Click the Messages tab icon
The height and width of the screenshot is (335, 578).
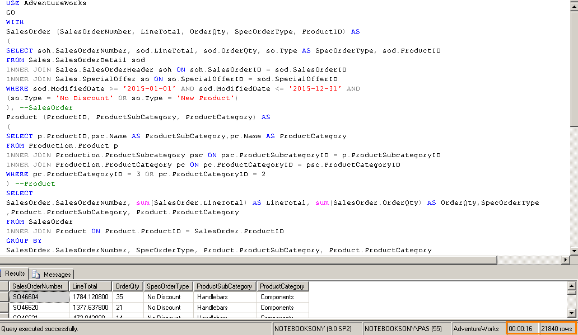tap(36, 274)
